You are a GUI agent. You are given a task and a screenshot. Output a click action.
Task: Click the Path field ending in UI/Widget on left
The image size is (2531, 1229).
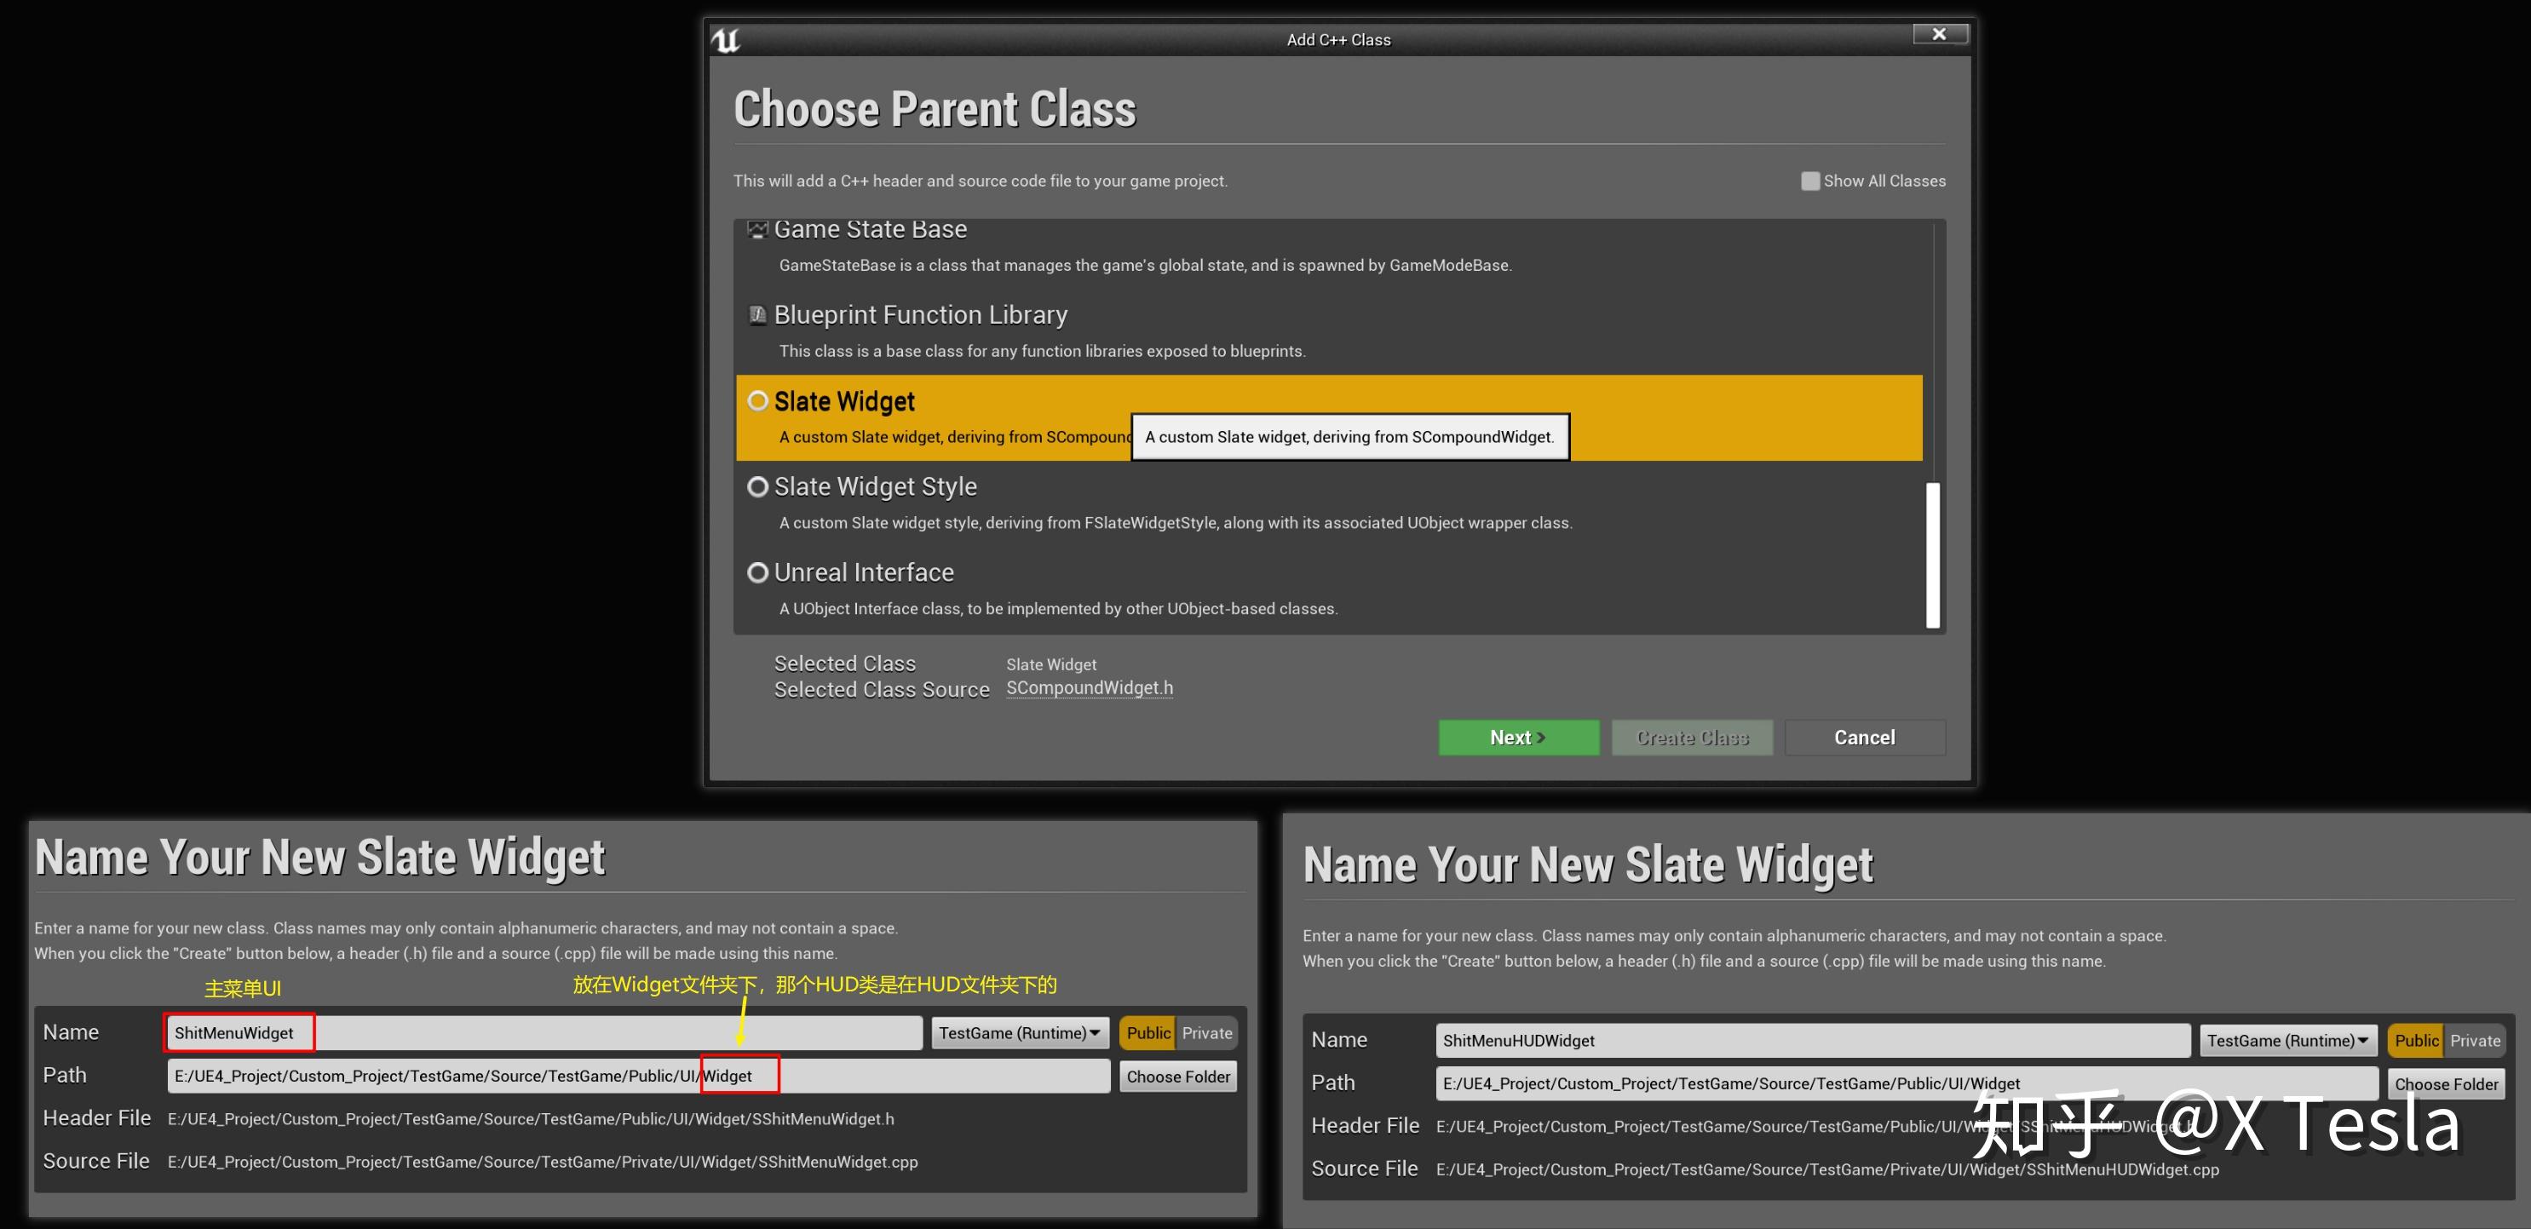pyautogui.click(x=639, y=1076)
